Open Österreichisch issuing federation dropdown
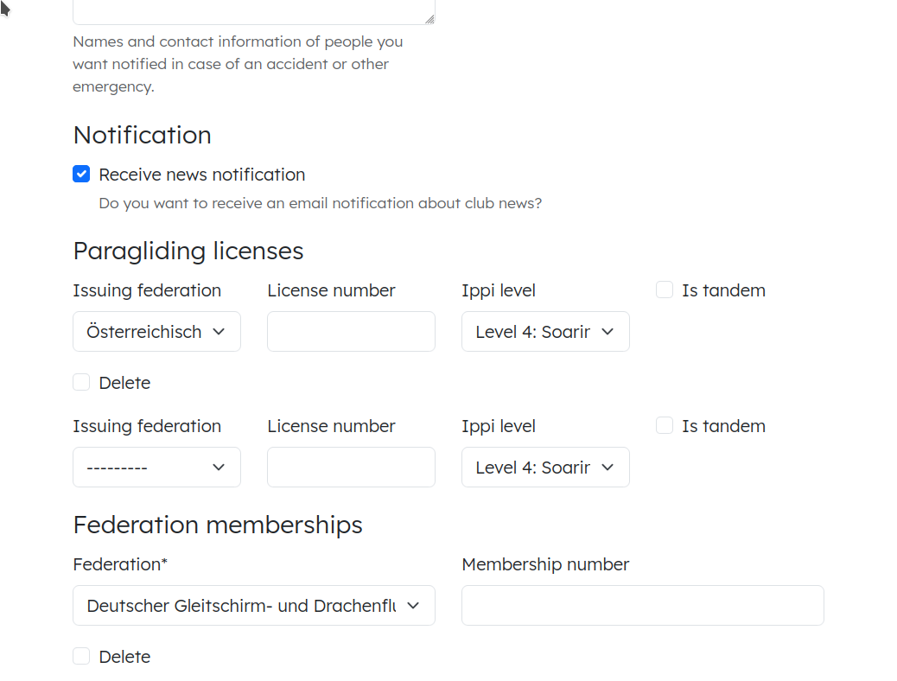Image resolution: width=897 pixels, height=681 pixels. tap(156, 331)
